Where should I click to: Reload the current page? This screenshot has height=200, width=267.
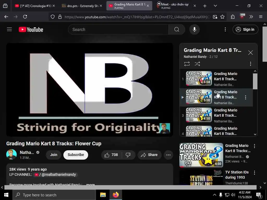(x=25, y=17)
